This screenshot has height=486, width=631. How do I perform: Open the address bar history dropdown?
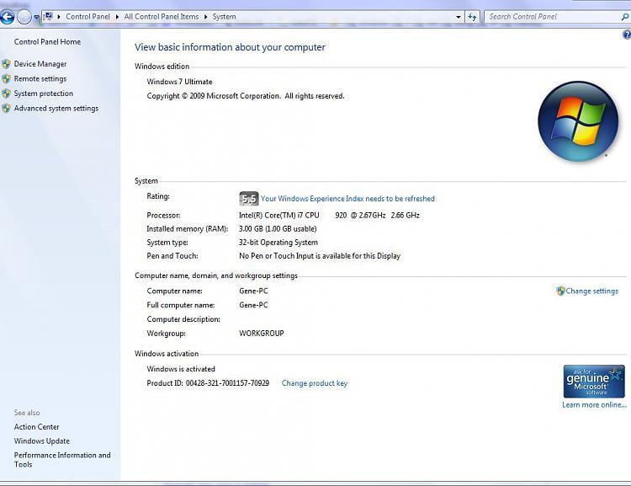pos(459,17)
